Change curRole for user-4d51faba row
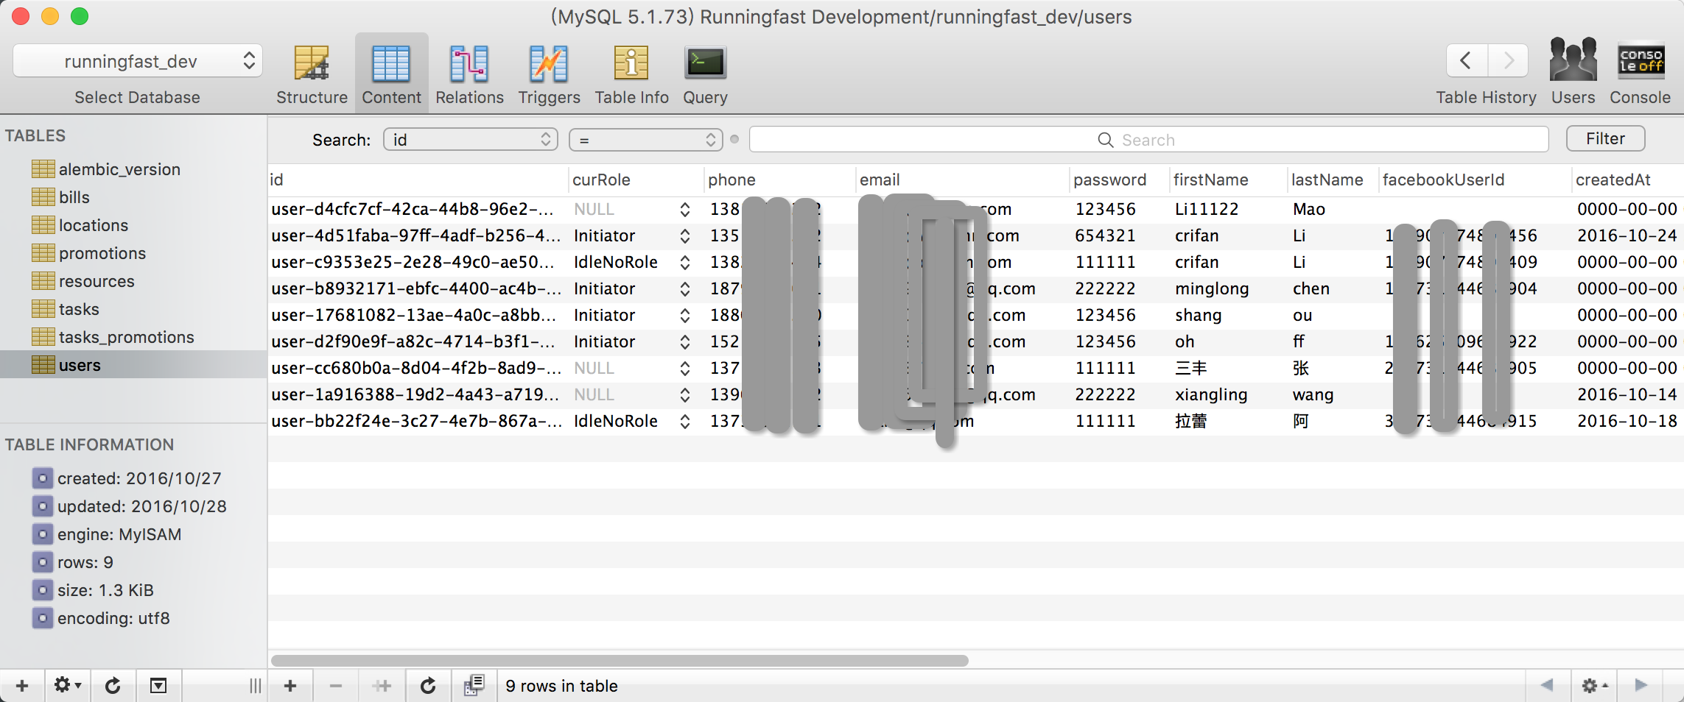1684x702 pixels. [x=684, y=236]
